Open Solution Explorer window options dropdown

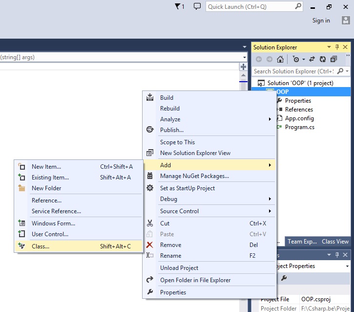(x=329, y=47)
